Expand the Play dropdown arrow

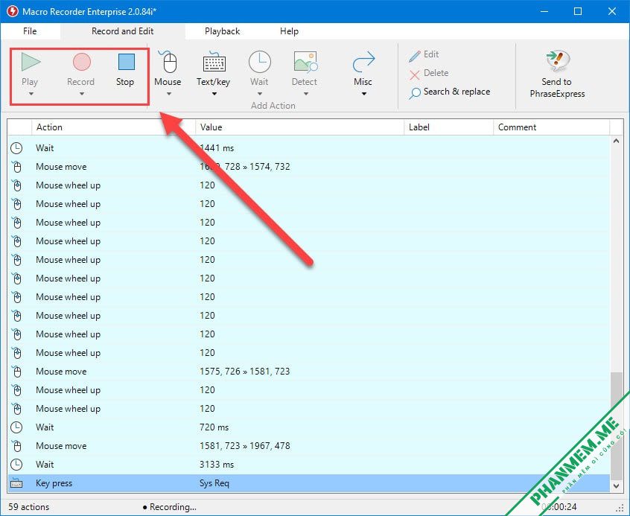click(x=31, y=94)
